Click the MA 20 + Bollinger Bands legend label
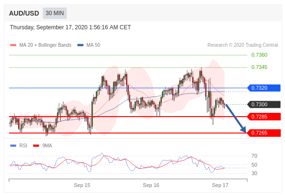 pyautogui.click(x=45, y=45)
